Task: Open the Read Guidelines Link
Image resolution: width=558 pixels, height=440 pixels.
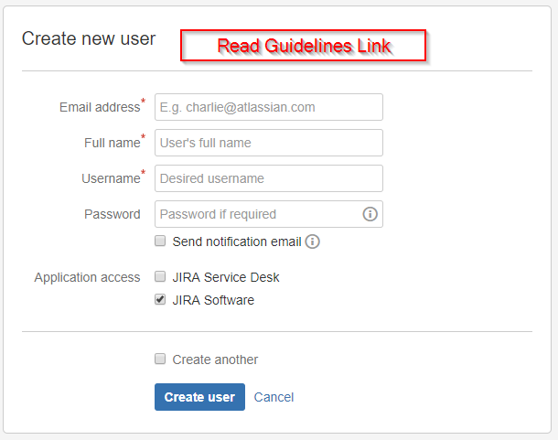Action: tap(303, 46)
